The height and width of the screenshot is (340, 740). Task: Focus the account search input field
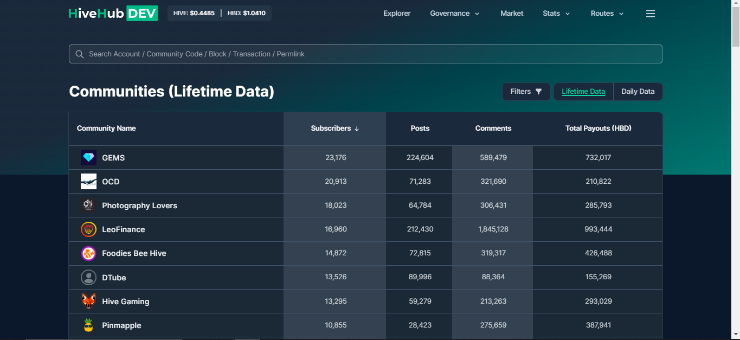pos(365,54)
